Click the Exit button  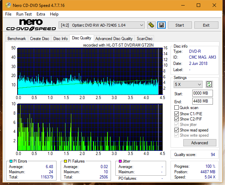(x=206, y=25)
